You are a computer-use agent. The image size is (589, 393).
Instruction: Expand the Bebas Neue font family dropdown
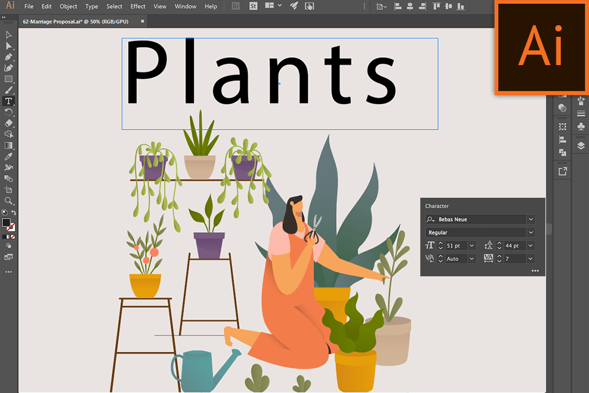531,219
